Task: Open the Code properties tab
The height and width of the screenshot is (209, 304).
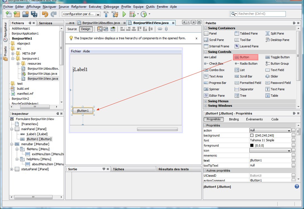Action: pyautogui.click(x=275, y=119)
